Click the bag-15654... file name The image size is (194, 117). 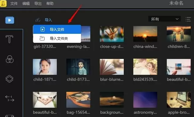point(78,113)
